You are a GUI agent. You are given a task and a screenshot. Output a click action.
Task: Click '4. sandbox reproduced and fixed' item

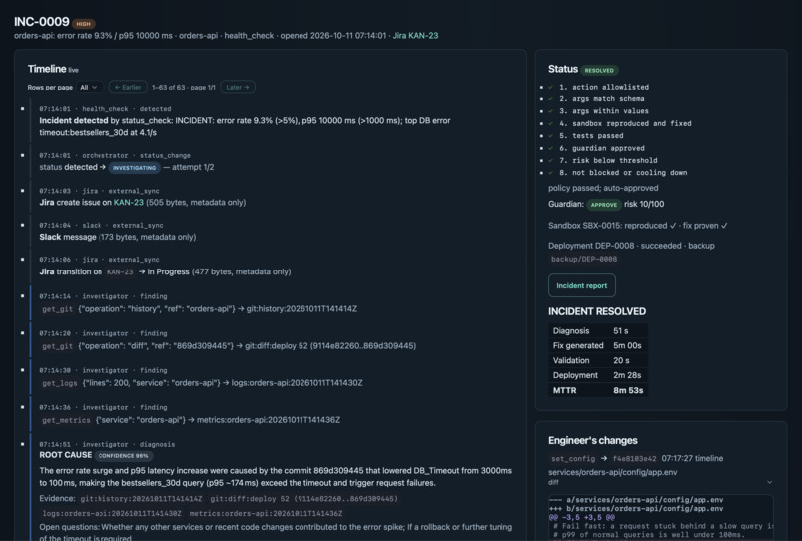click(x=625, y=123)
